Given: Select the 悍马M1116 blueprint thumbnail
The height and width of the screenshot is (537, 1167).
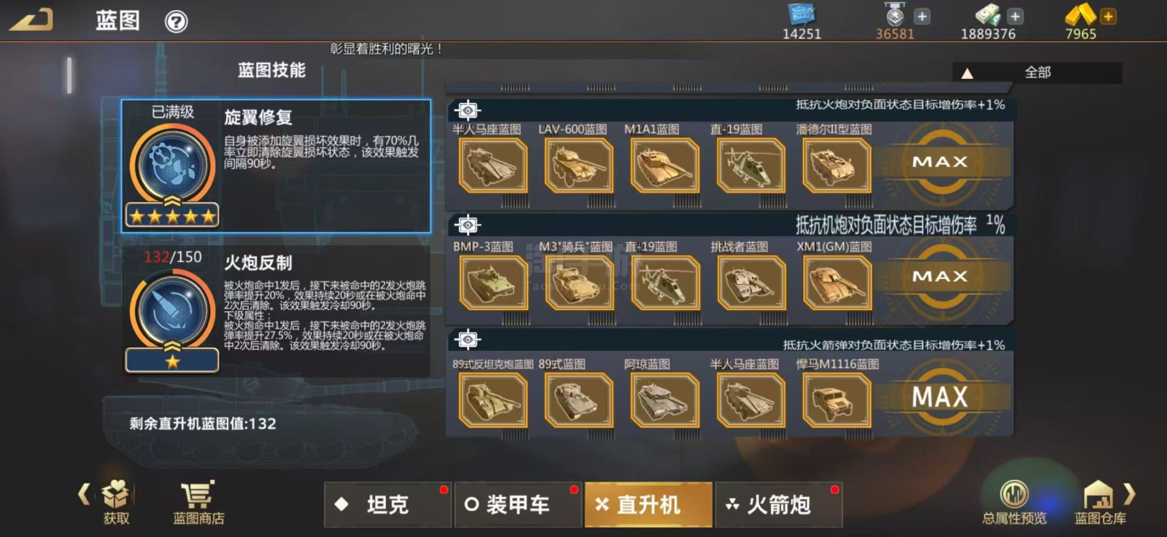Looking at the screenshot, I should pyautogui.click(x=837, y=400).
